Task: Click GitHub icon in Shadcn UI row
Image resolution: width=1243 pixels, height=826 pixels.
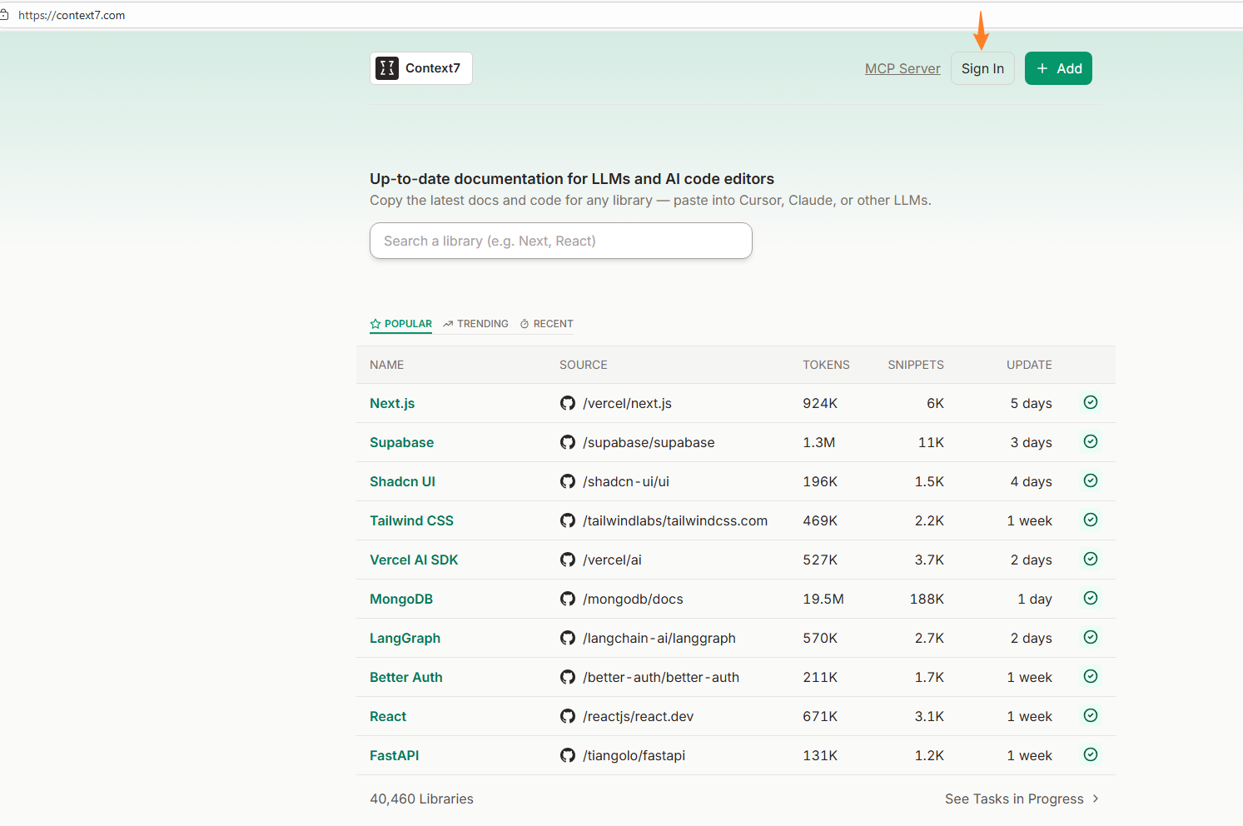Action: [x=568, y=481]
